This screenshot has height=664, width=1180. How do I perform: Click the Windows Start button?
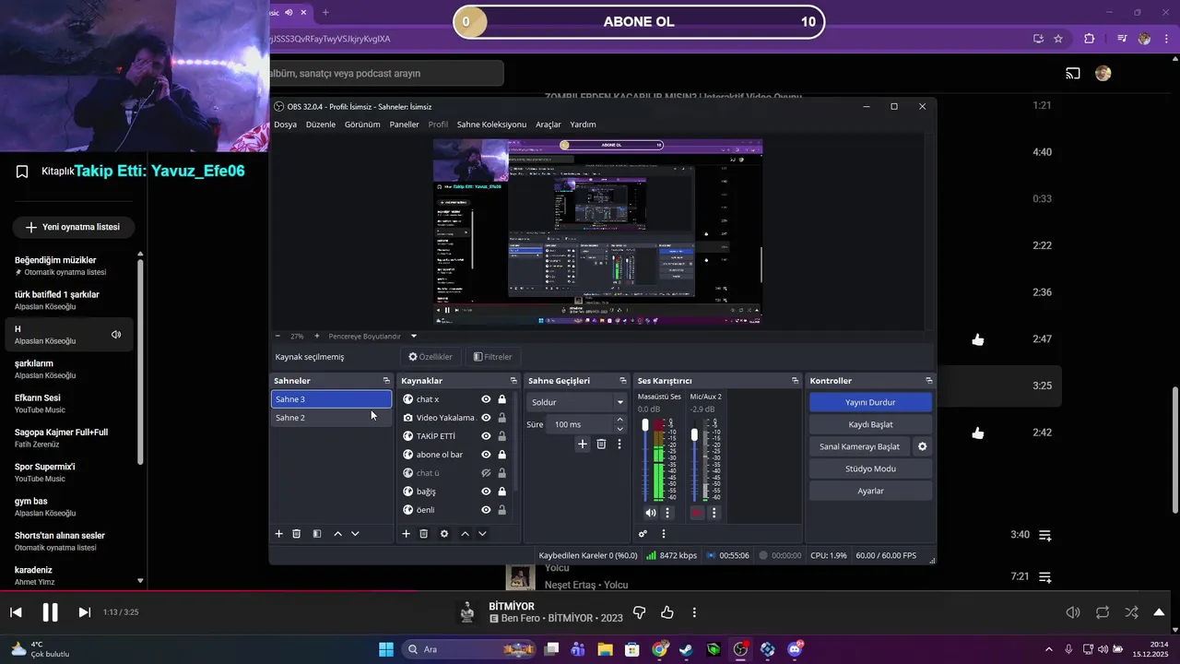tap(386, 649)
